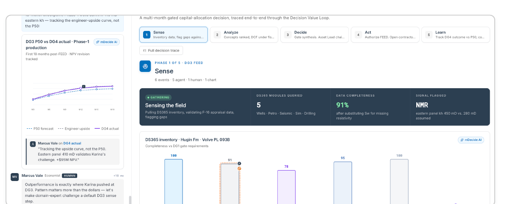Click 'Completeness vs DG1 gate requirements' subtitle
Viewport: 509px width, 204px height.
177,146
